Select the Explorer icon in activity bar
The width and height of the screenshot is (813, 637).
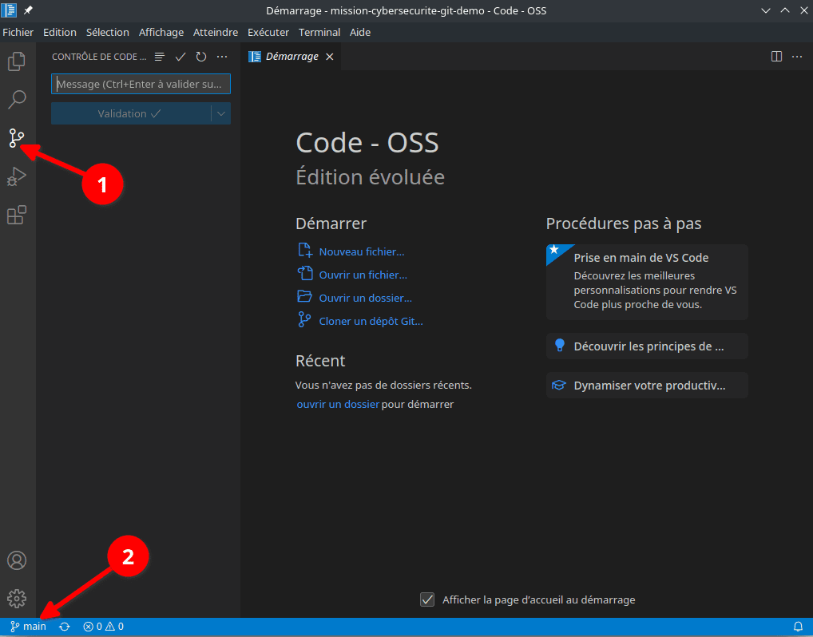(x=17, y=61)
